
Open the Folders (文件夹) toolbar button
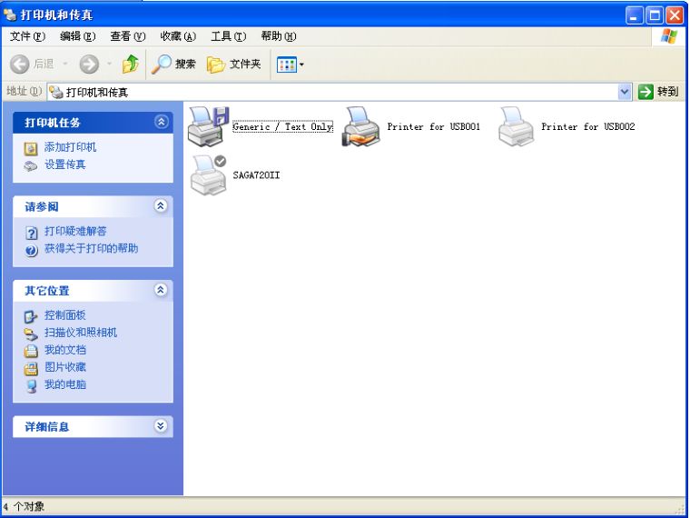(234, 64)
